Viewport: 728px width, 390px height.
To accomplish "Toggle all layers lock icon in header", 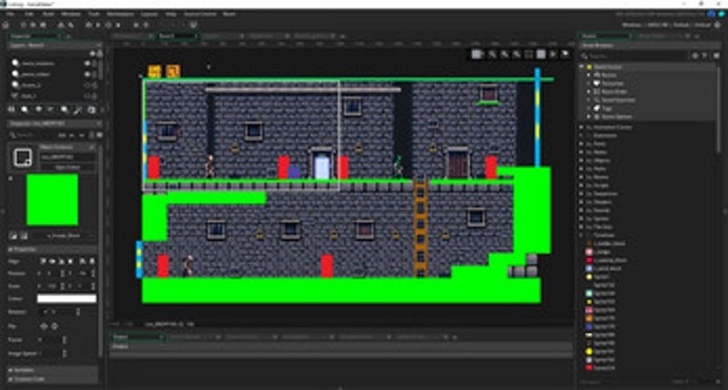I will click(x=99, y=54).
